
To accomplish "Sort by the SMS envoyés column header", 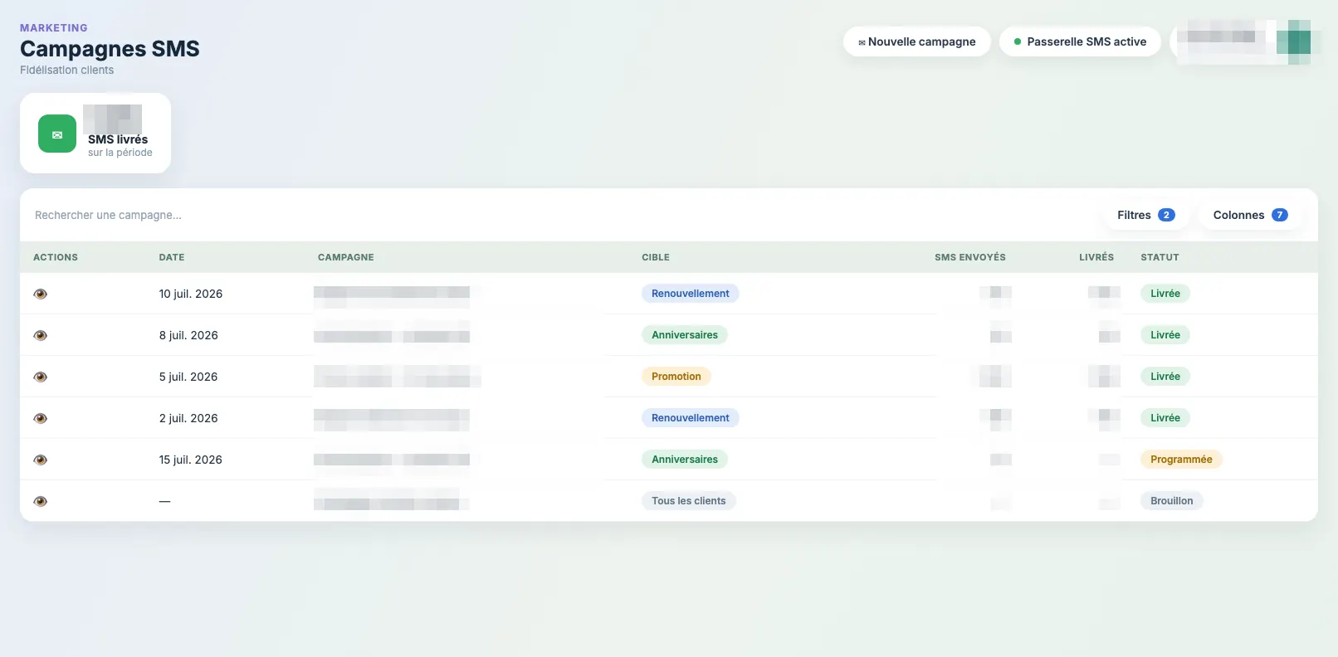I will point(970,257).
